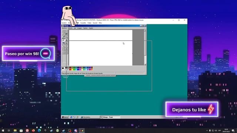This screenshot has height=133, width=237.
Task: Pick the Line tool in Paint
Action: [63, 46]
